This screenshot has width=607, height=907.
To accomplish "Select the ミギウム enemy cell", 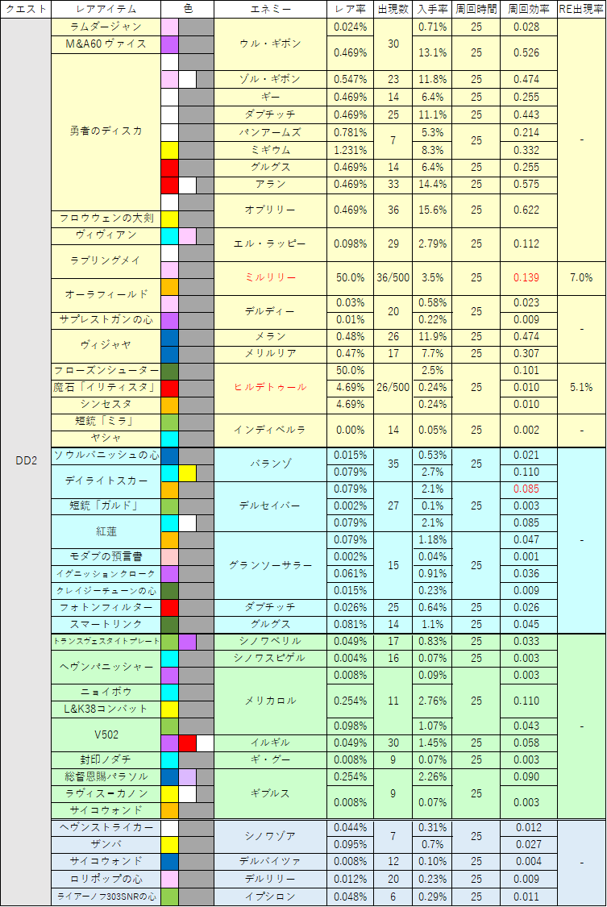I will point(270,151).
